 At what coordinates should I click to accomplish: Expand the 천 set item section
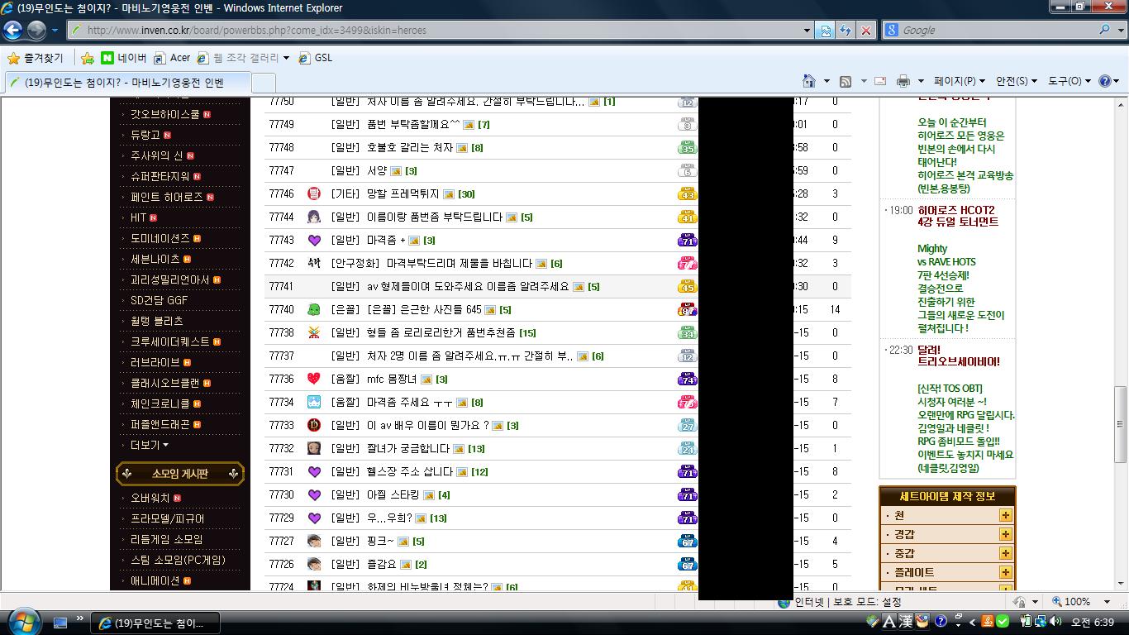pyautogui.click(x=1005, y=515)
